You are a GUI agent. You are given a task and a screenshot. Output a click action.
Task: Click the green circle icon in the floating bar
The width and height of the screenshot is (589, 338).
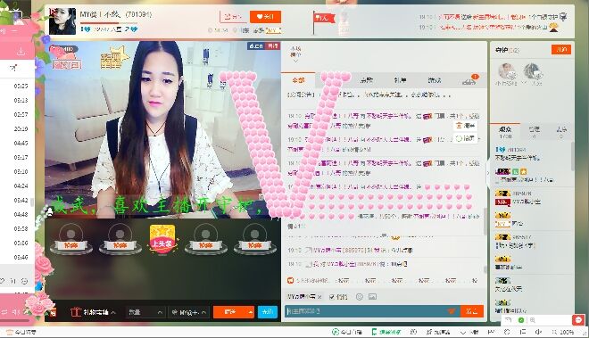point(521,320)
